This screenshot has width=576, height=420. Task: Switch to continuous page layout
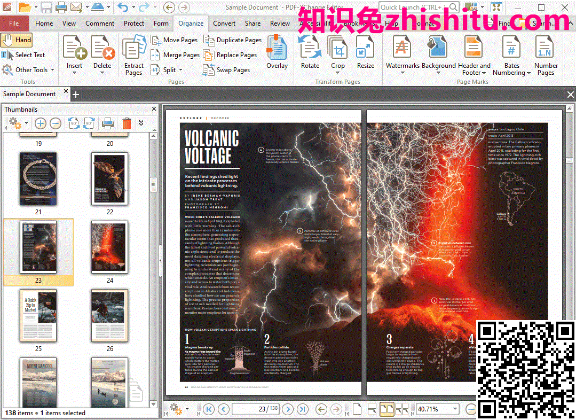point(372,409)
